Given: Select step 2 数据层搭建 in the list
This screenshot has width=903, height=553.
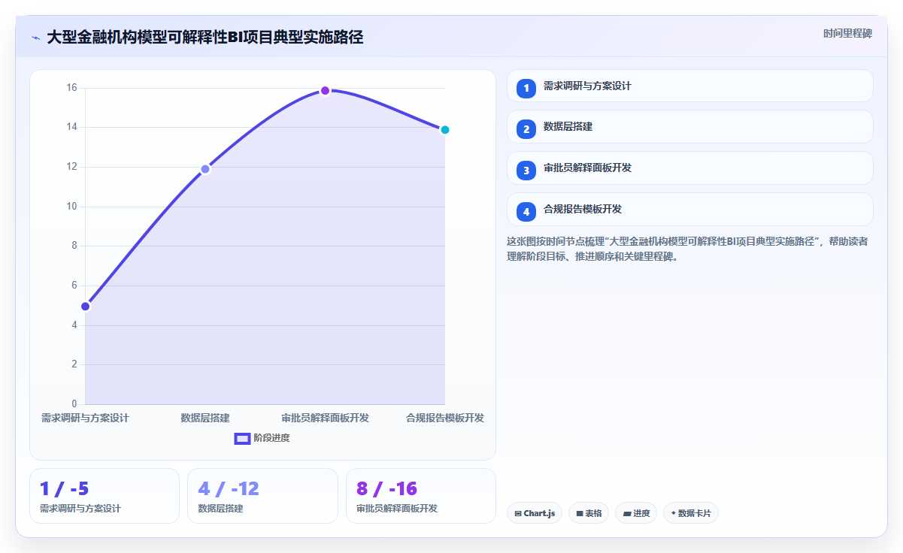Looking at the screenshot, I should click(x=689, y=126).
